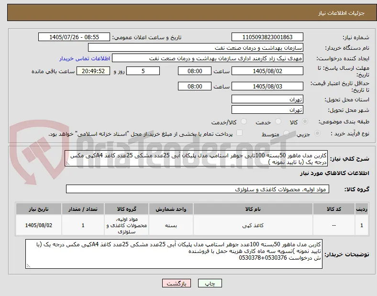Choose the جزیی purchase type radio

coord(317,133)
